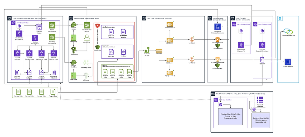Click the GlueJob Incremental Load icon
305x137 pixels.
[41, 54]
